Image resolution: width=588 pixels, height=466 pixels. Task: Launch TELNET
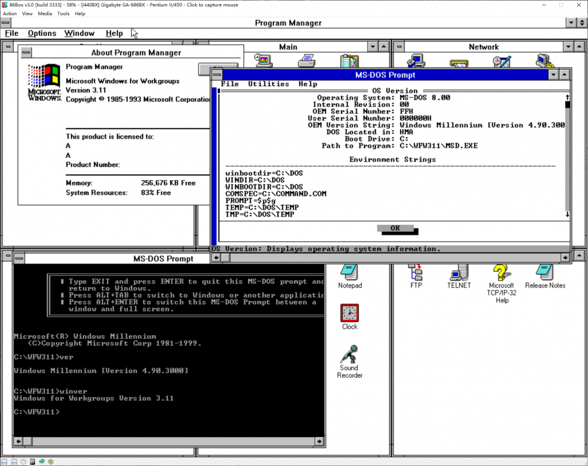click(459, 272)
